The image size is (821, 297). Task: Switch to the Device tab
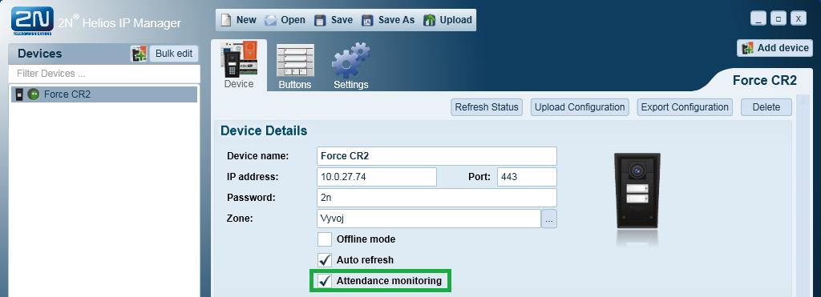[x=239, y=65]
